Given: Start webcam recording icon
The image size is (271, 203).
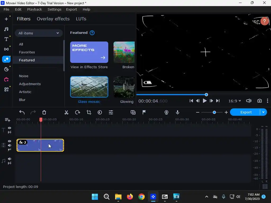Looking at the screenshot, I should tap(166, 112).
